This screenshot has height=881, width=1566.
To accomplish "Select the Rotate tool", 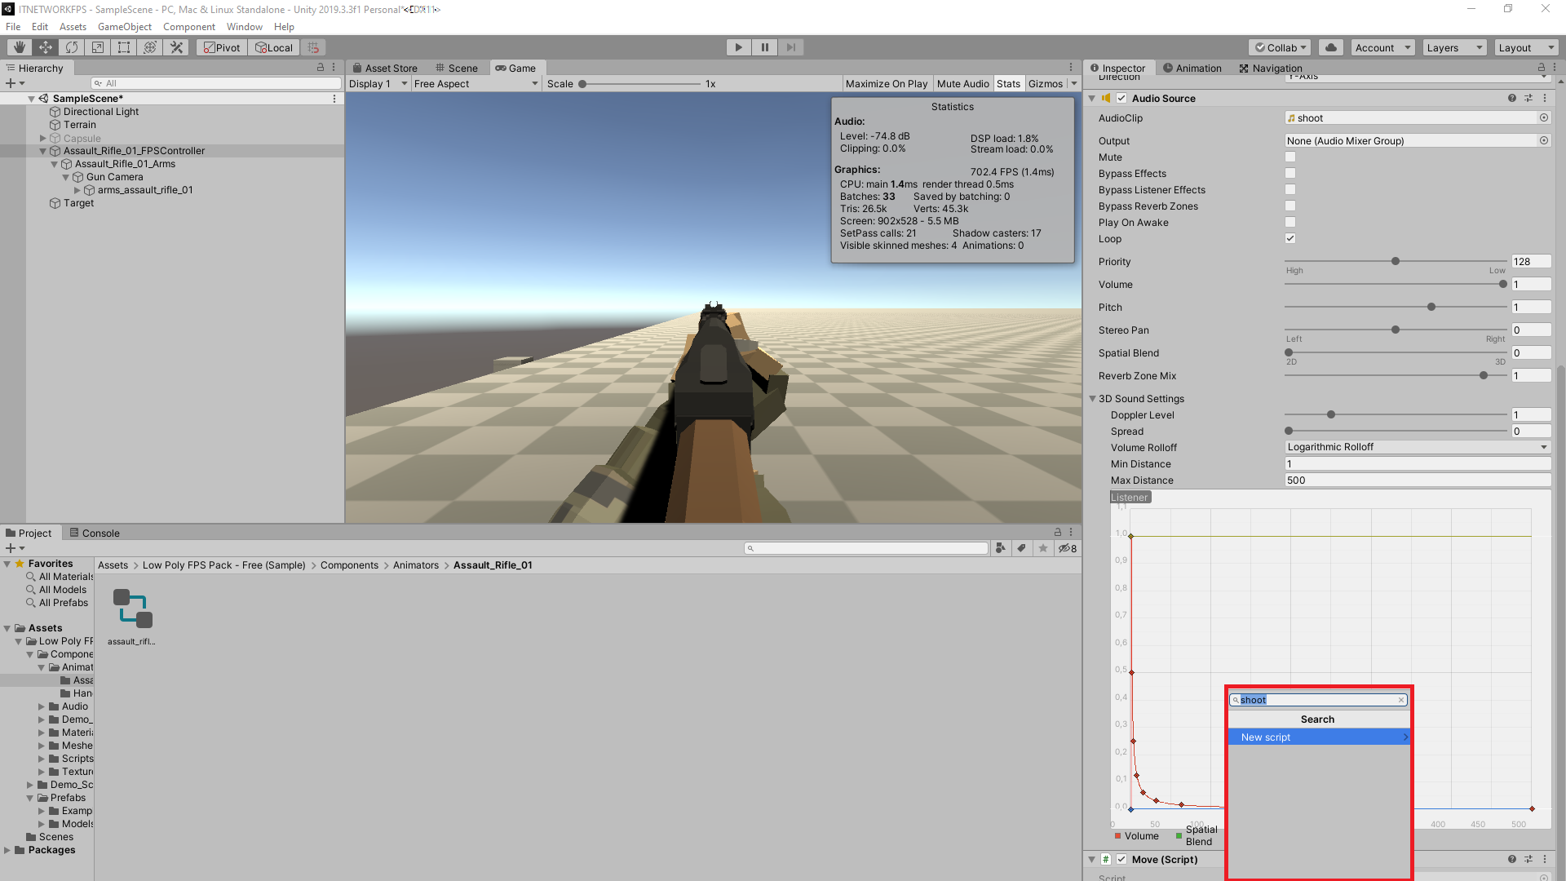I will coord(72,46).
